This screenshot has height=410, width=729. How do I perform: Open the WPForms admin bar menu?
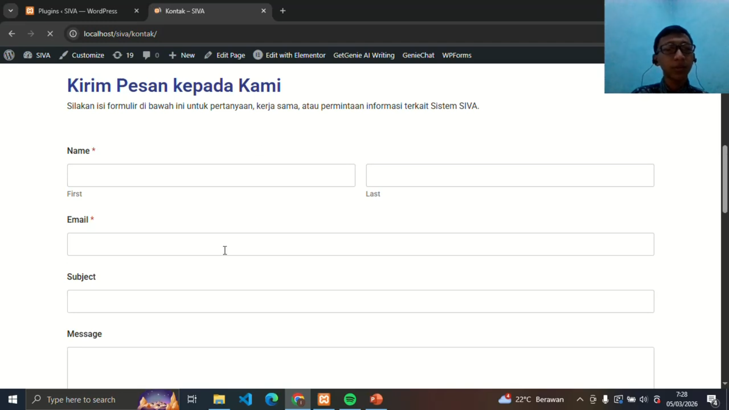pyautogui.click(x=456, y=55)
